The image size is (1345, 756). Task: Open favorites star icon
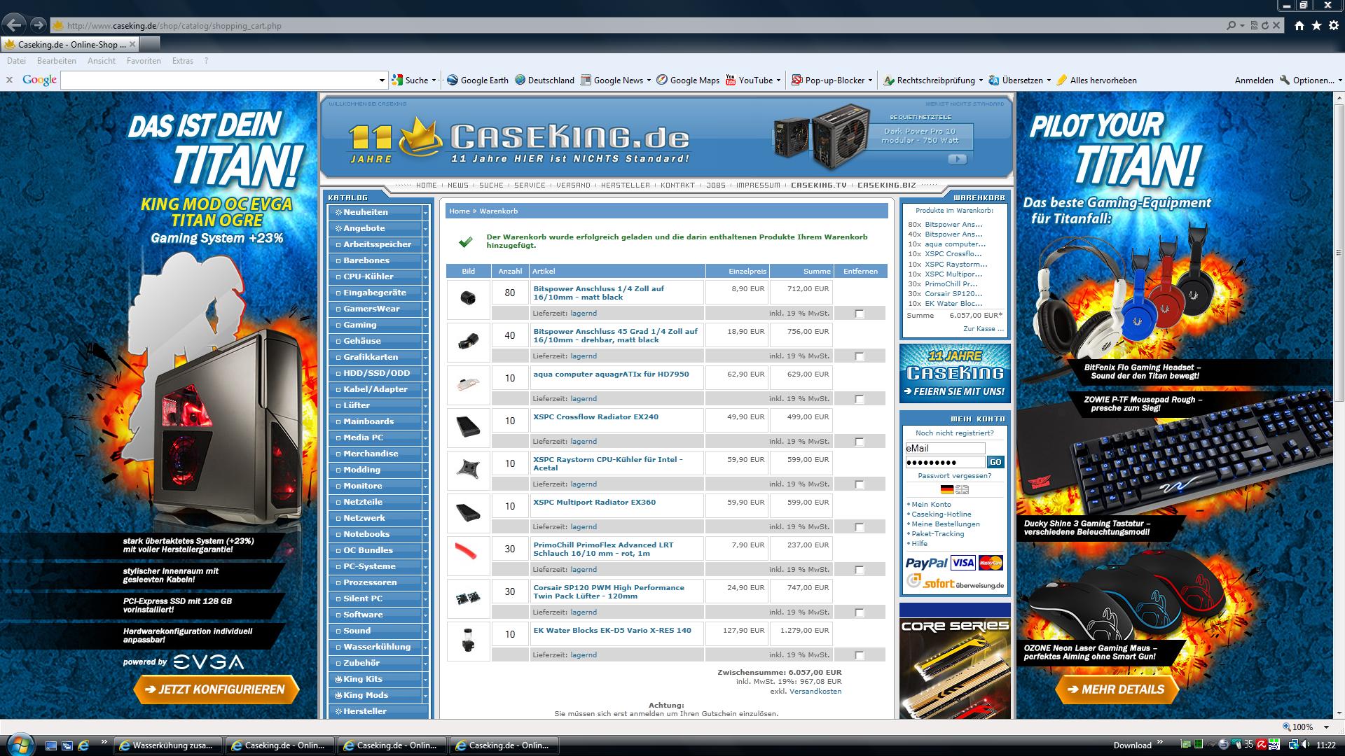1316,25
